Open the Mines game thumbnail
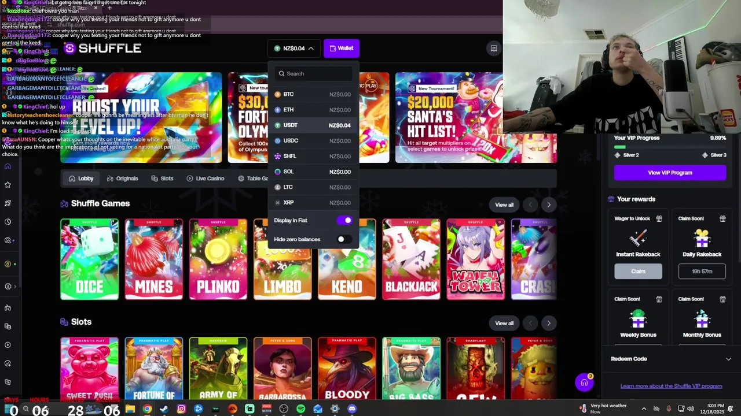 tap(154, 259)
